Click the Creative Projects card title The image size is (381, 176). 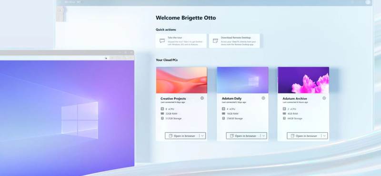click(x=173, y=98)
